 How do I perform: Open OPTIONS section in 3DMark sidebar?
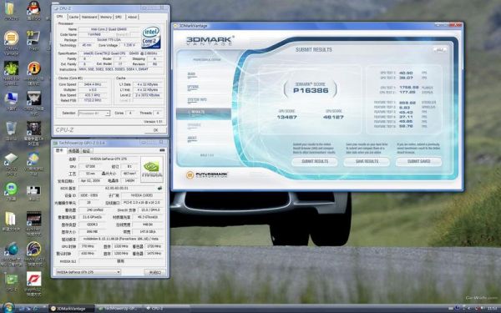(x=193, y=88)
